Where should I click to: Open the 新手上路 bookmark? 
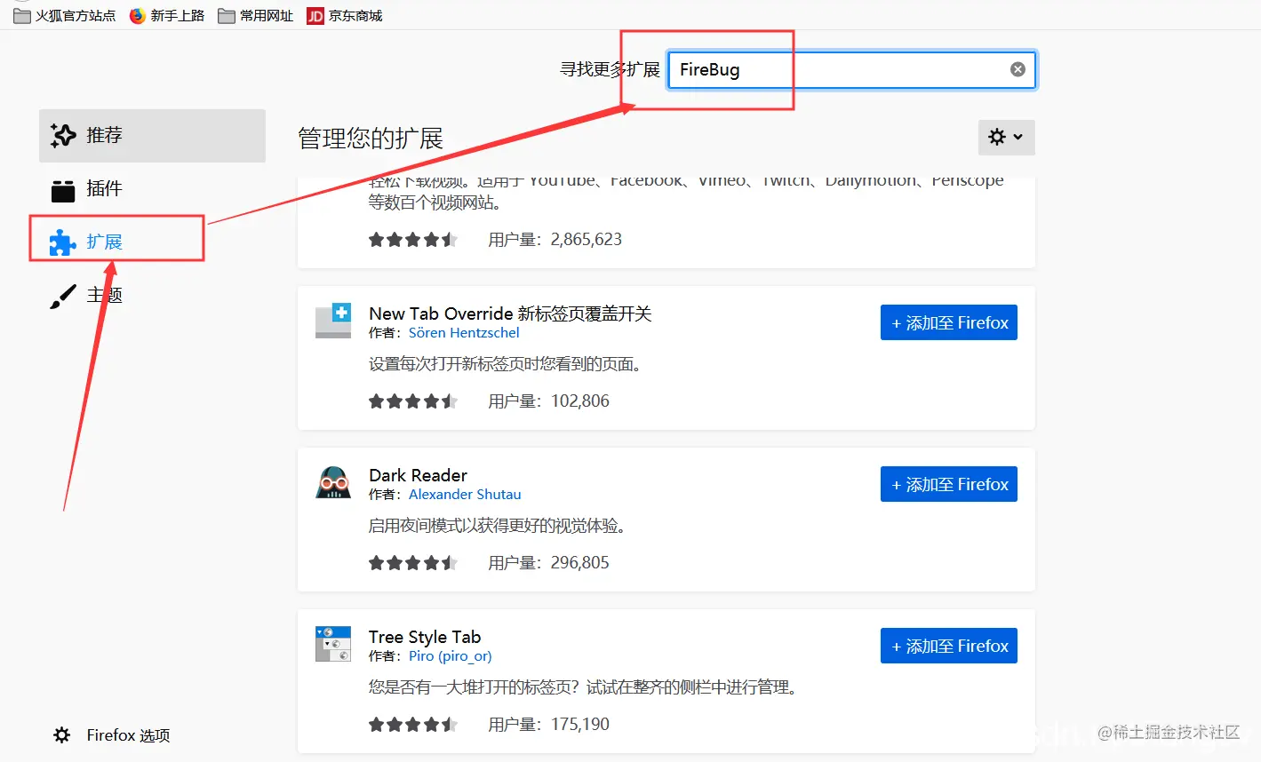[167, 15]
